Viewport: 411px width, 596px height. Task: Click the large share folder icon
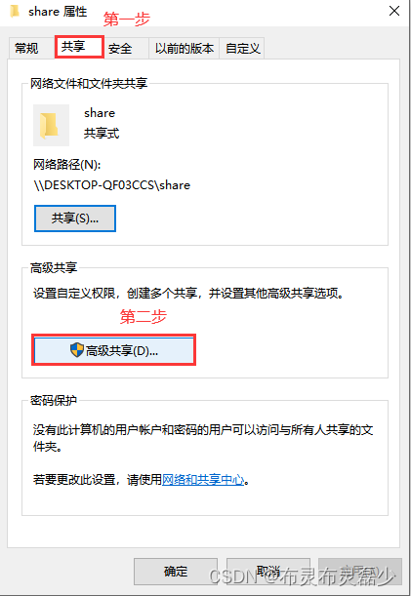tap(51, 125)
